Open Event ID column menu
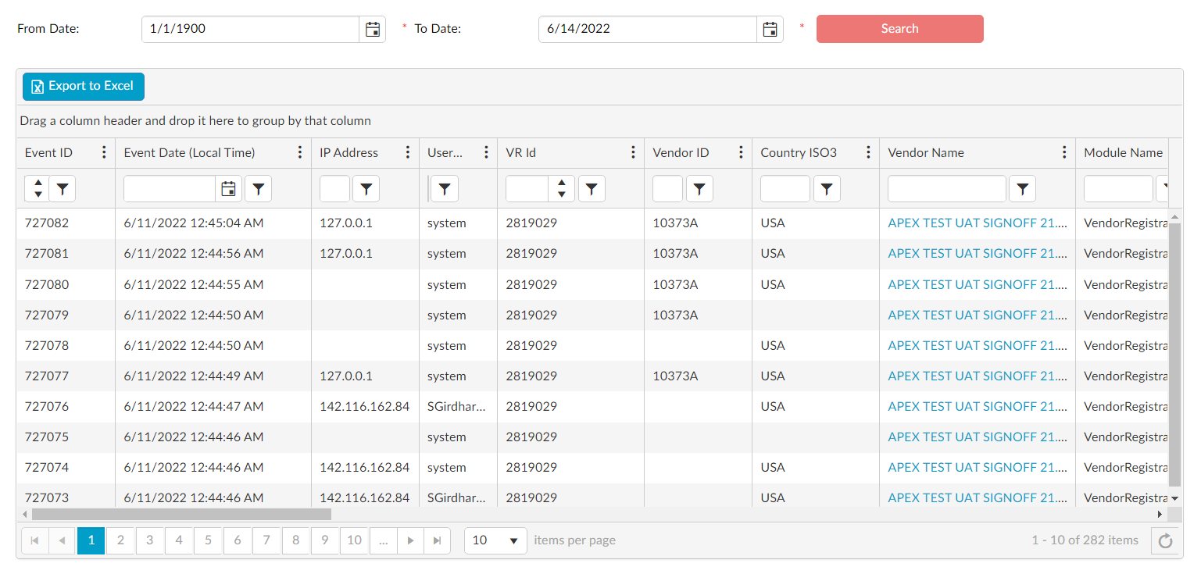Viewport: 1201px width, 574px height. click(105, 152)
